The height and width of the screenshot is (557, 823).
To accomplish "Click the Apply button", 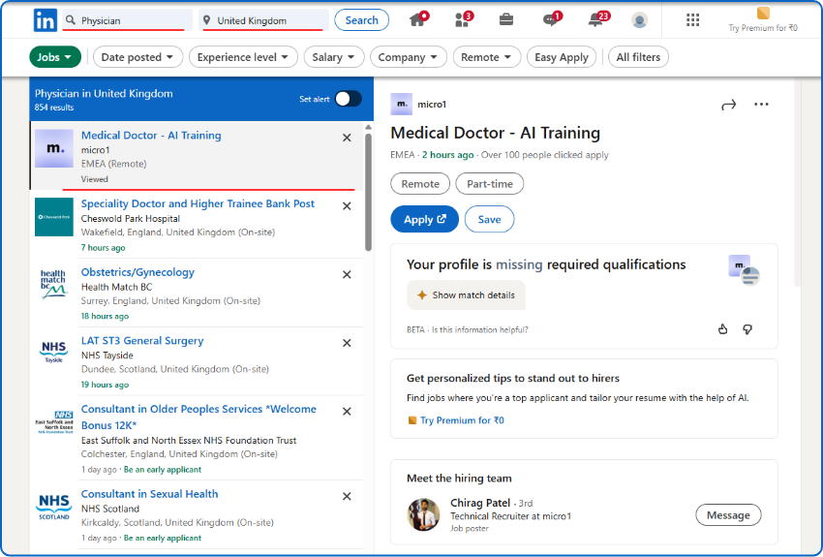I will click(425, 220).
